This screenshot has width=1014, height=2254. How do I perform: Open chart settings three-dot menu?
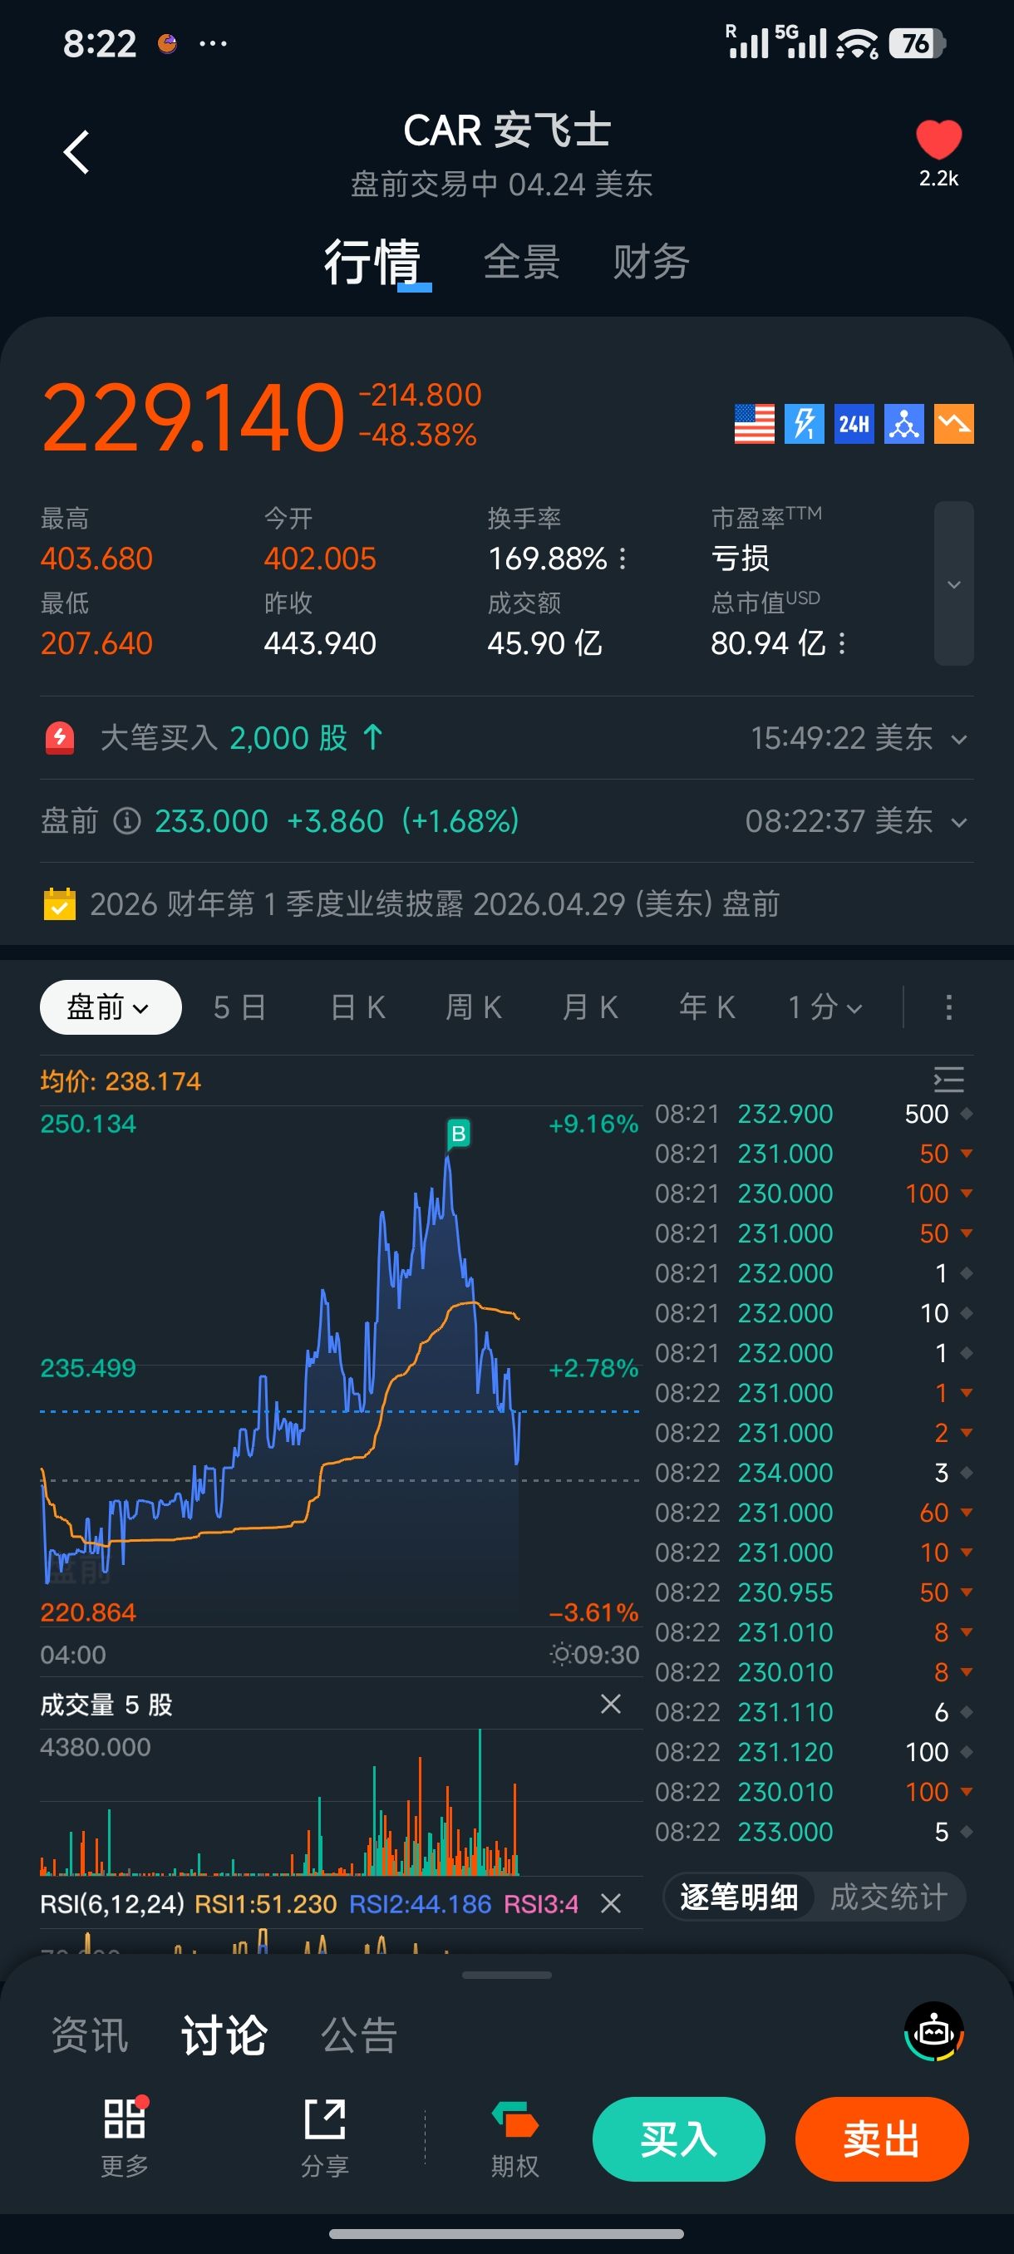pyautogui.click(x=948, y=1007)
